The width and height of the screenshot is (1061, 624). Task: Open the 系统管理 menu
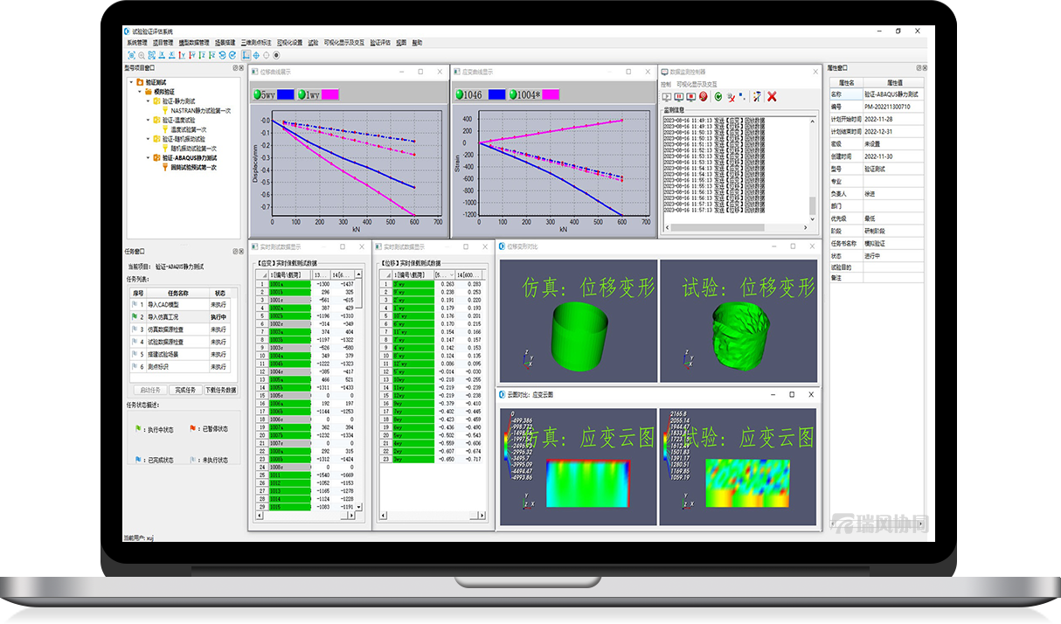136,42
